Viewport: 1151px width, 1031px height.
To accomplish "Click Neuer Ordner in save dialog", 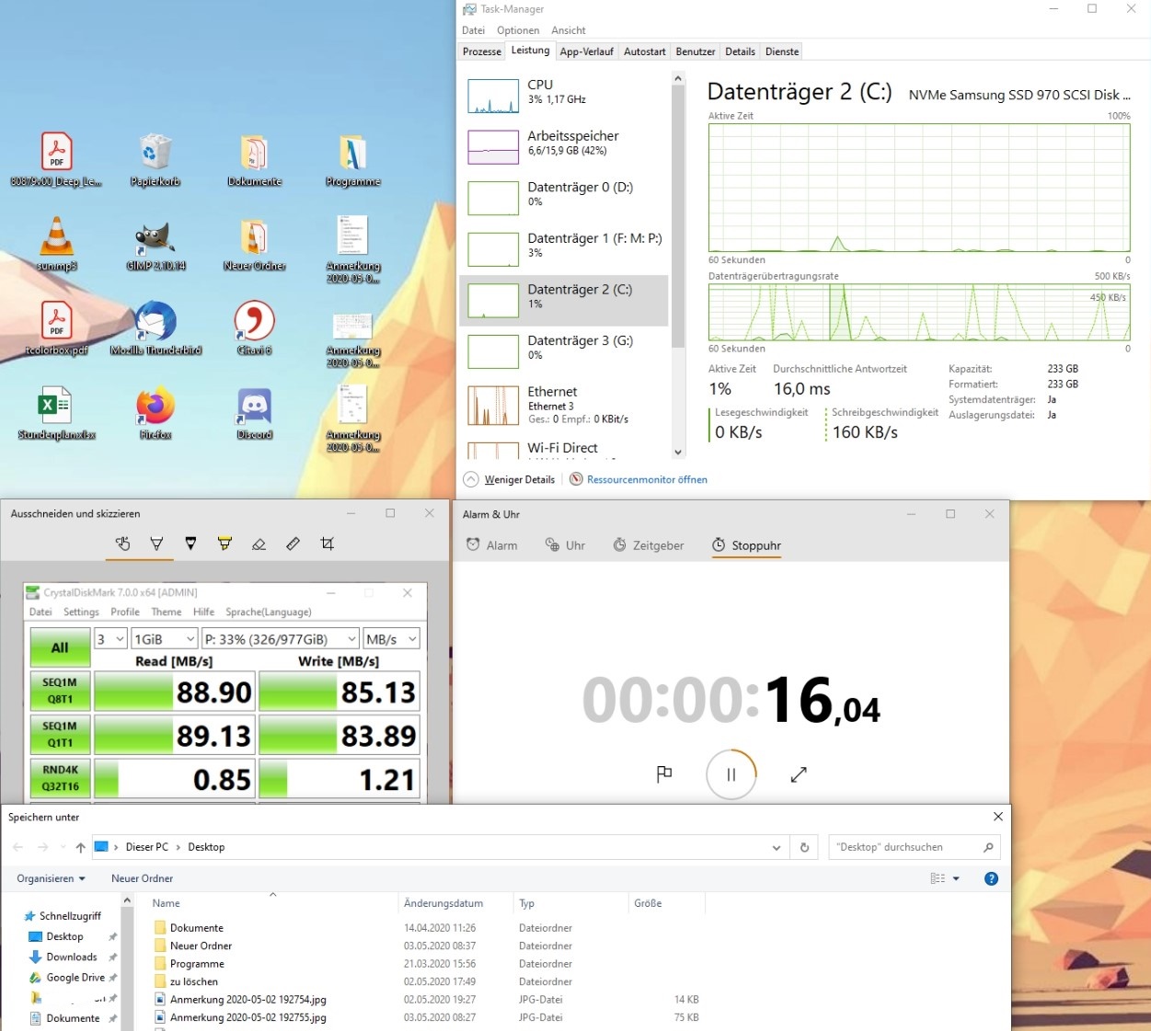I will pos(142,878).
